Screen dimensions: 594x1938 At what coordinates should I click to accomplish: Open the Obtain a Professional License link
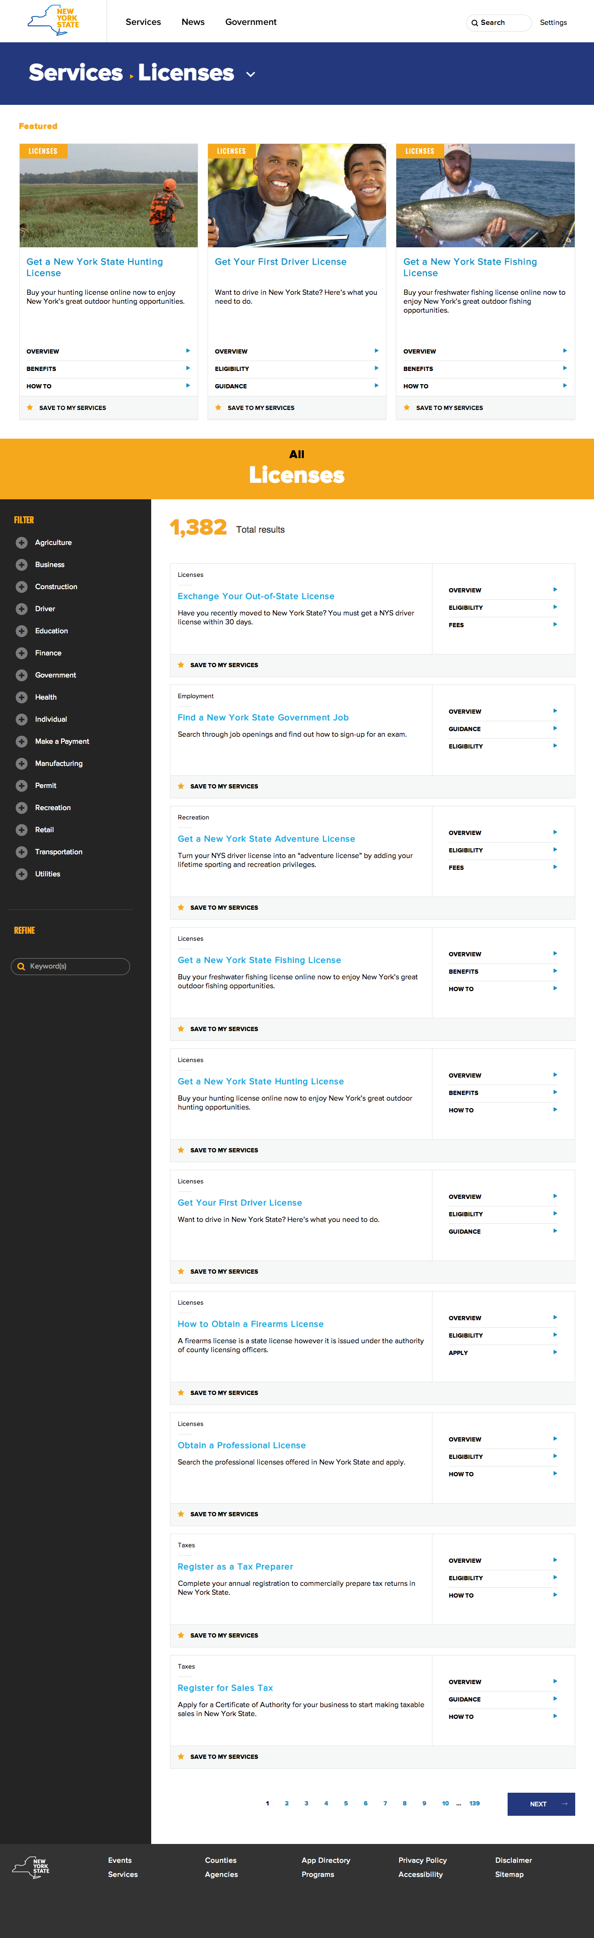(242, 1445)
